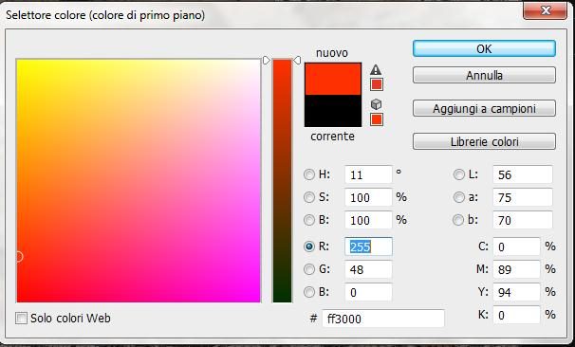Image resolution: width=575 pixels, height=347 pixels.
Task: Click the corrente black color preview
Action: coord(333,111)
